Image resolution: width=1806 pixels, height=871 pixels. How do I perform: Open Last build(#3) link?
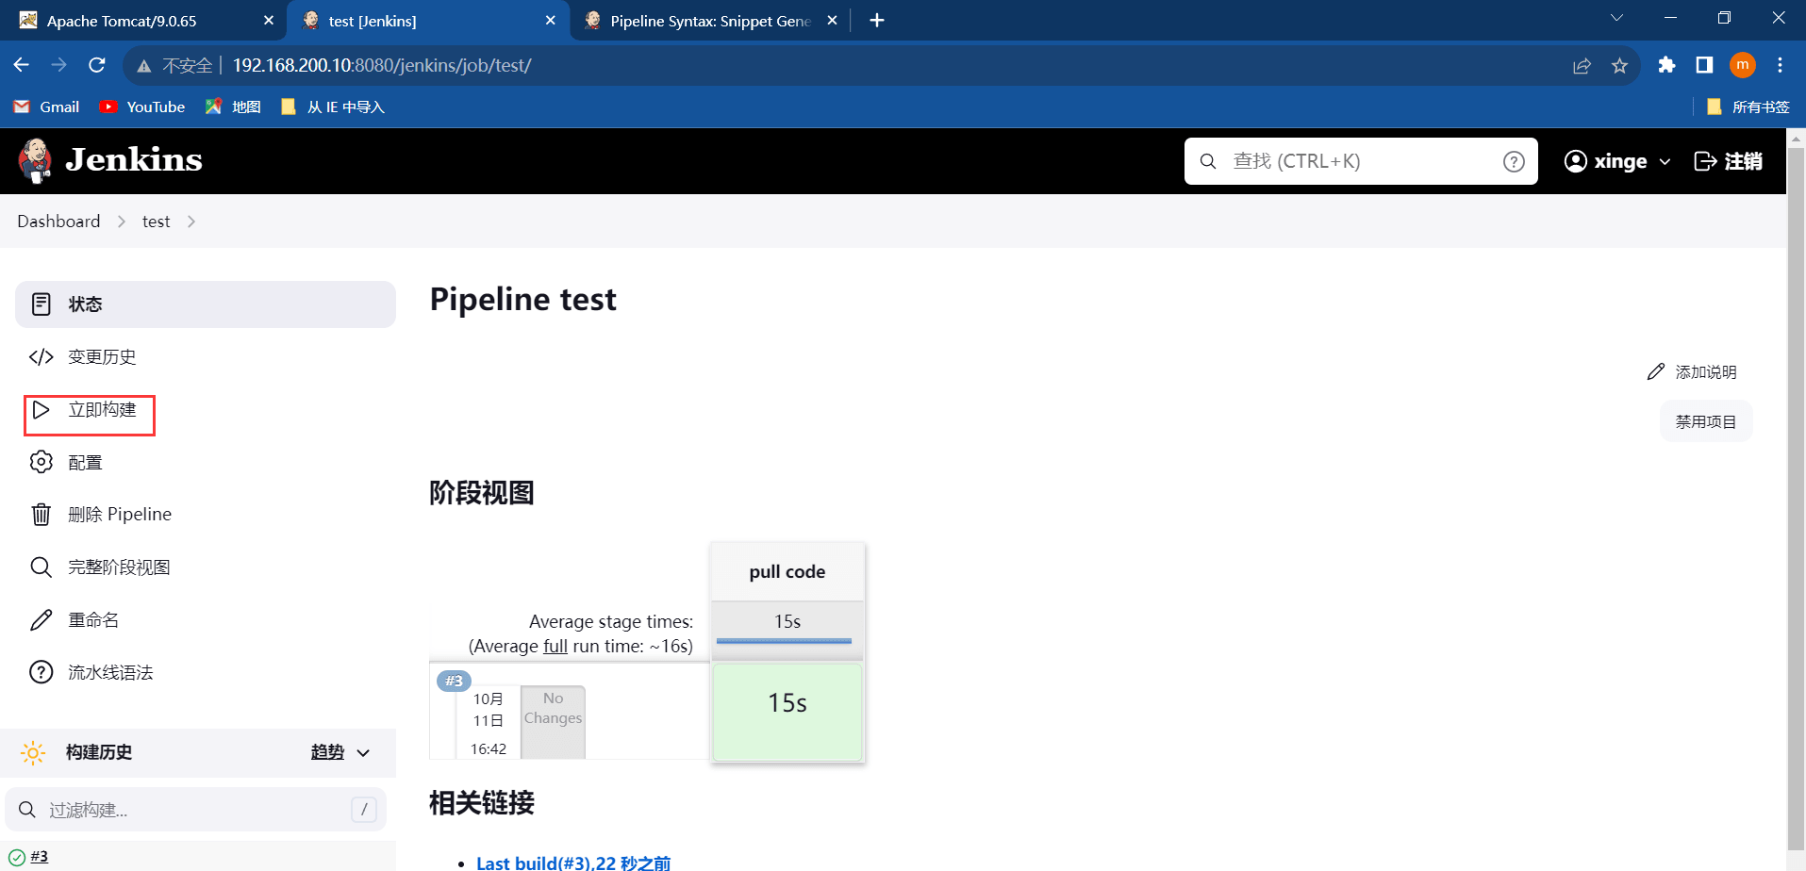point(573,863)
